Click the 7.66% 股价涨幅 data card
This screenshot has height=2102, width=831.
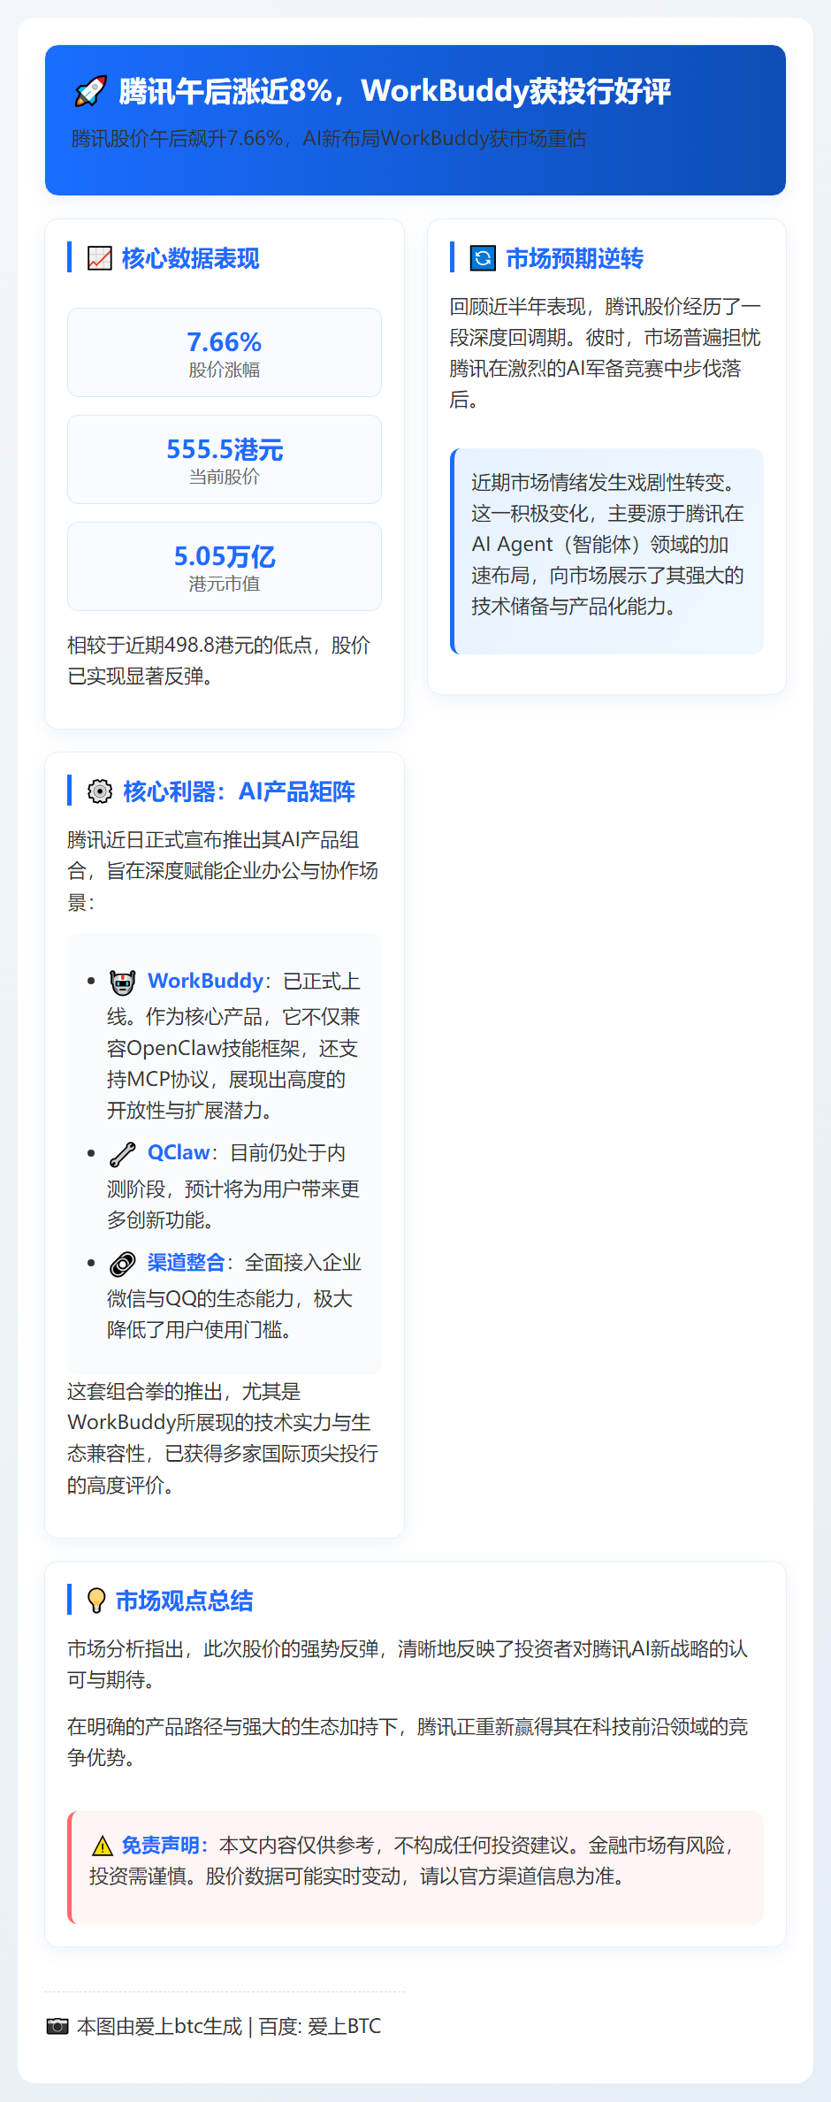[225, 352]
